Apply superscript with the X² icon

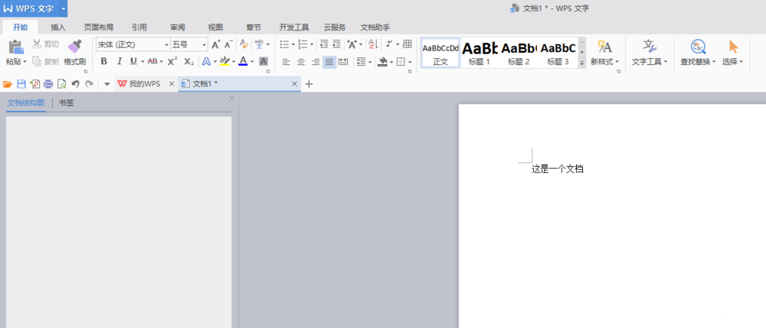(x=172, y=61)
